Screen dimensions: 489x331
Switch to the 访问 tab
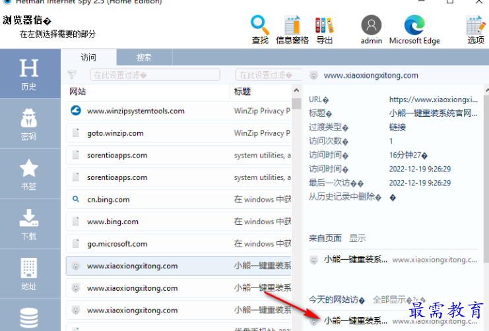88,57
